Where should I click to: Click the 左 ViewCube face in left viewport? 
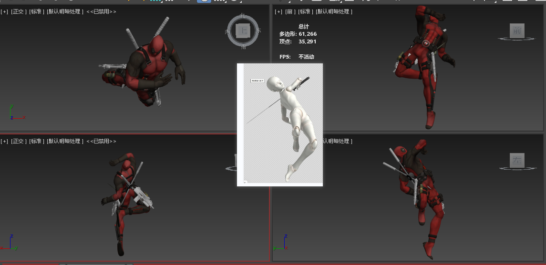pos(517,161)
